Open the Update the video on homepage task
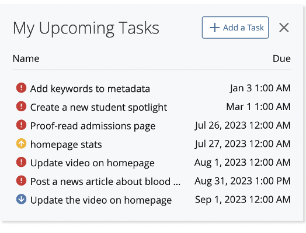This screenshot has width=306, height=233. 101,200
